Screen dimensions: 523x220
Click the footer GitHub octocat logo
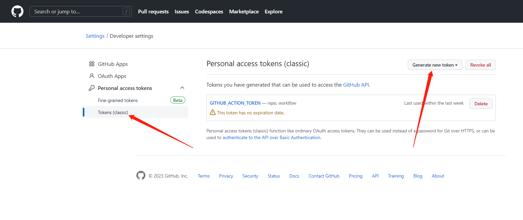[141, 176]
